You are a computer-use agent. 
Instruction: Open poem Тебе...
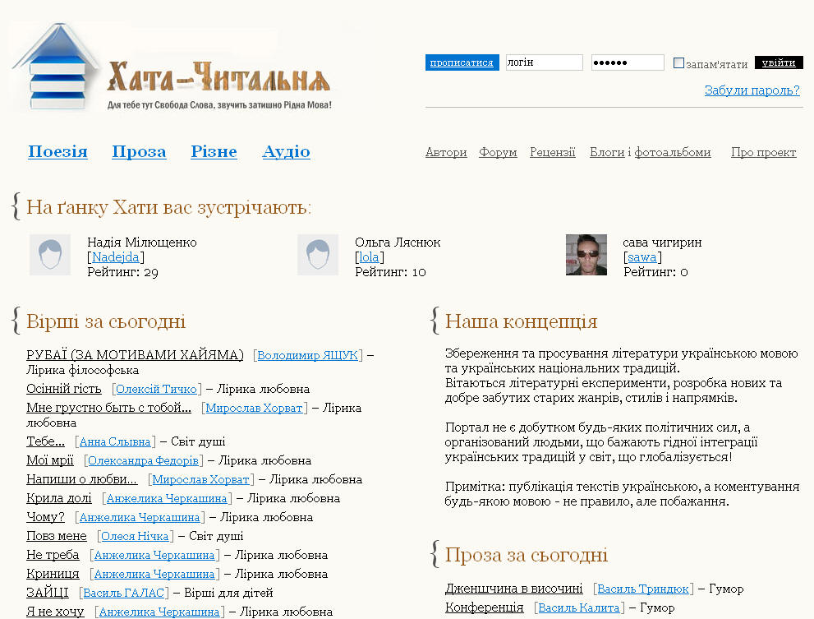[x=46, y=441]
